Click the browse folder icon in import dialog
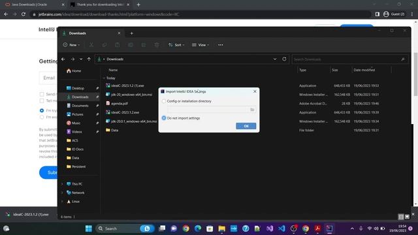This screenshot has height=235, width=418. coord(252,110)
